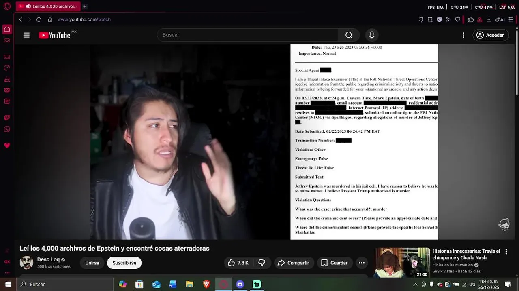The height and width of the screenshot is (291, 519).
Task: Open Desc Loq channel avatar
Action: (26, 262)
